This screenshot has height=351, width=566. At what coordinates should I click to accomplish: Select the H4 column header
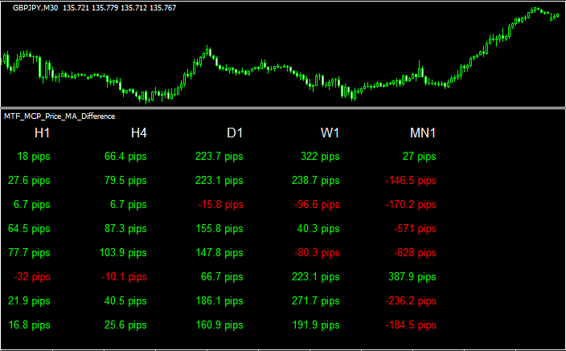pyautogui.click(x=138, y=133)
